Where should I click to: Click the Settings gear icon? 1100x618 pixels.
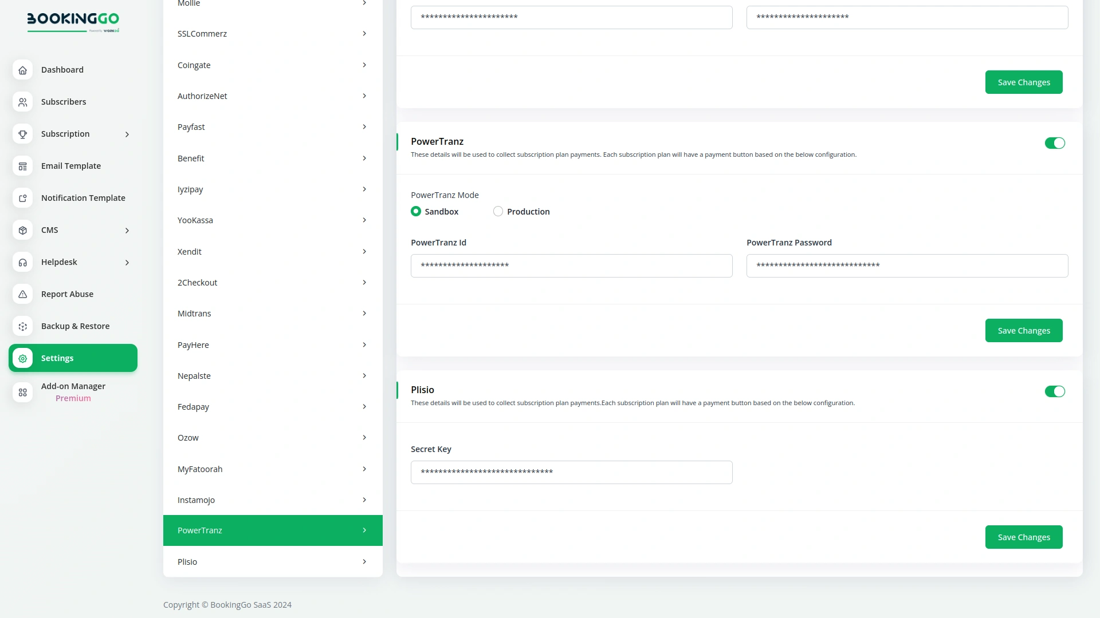click(22, 358)
